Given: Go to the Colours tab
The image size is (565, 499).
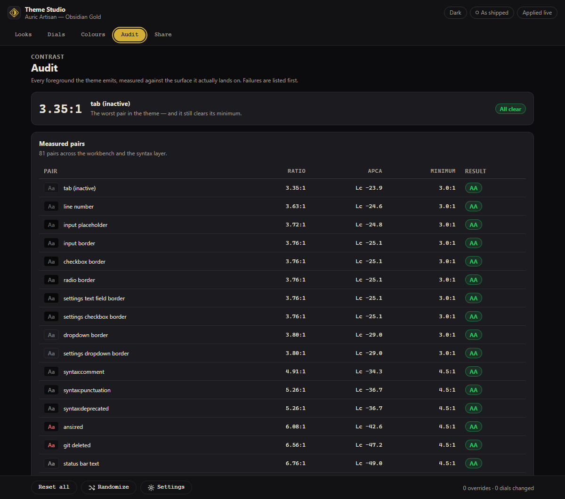Looking at the screenshot, I should (x=93, y=34).
